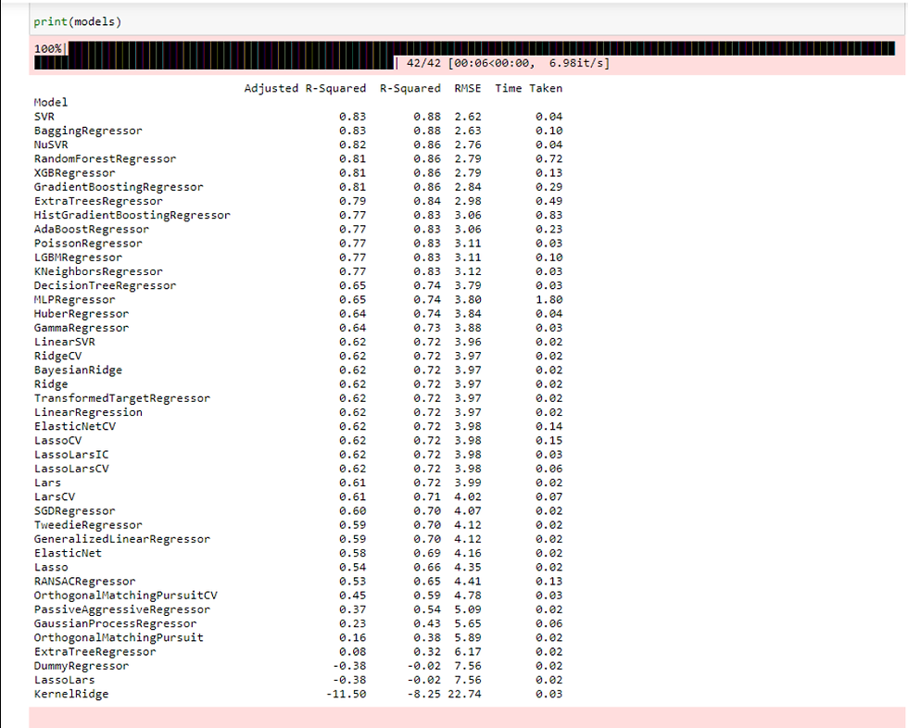Select the LinearSVR row name
The width and height of the screenshot is (908, 728).
(64, 342)
